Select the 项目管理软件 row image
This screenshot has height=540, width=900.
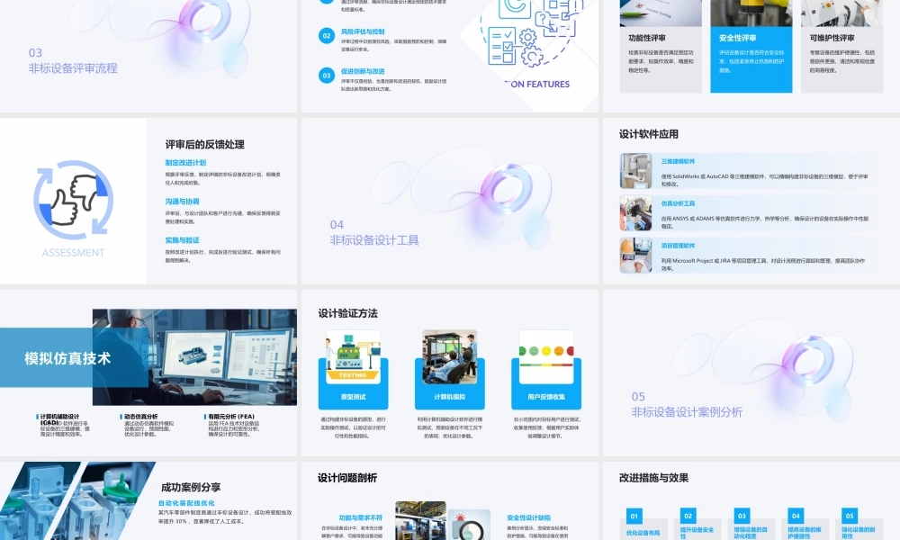635,255
